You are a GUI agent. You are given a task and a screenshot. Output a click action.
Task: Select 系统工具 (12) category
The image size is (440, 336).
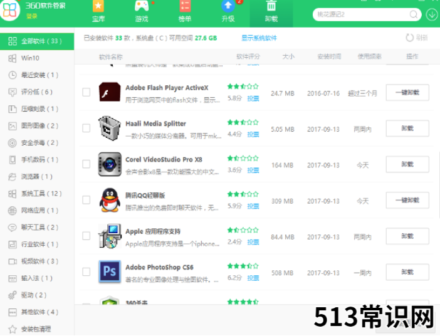tap(37, 194)
